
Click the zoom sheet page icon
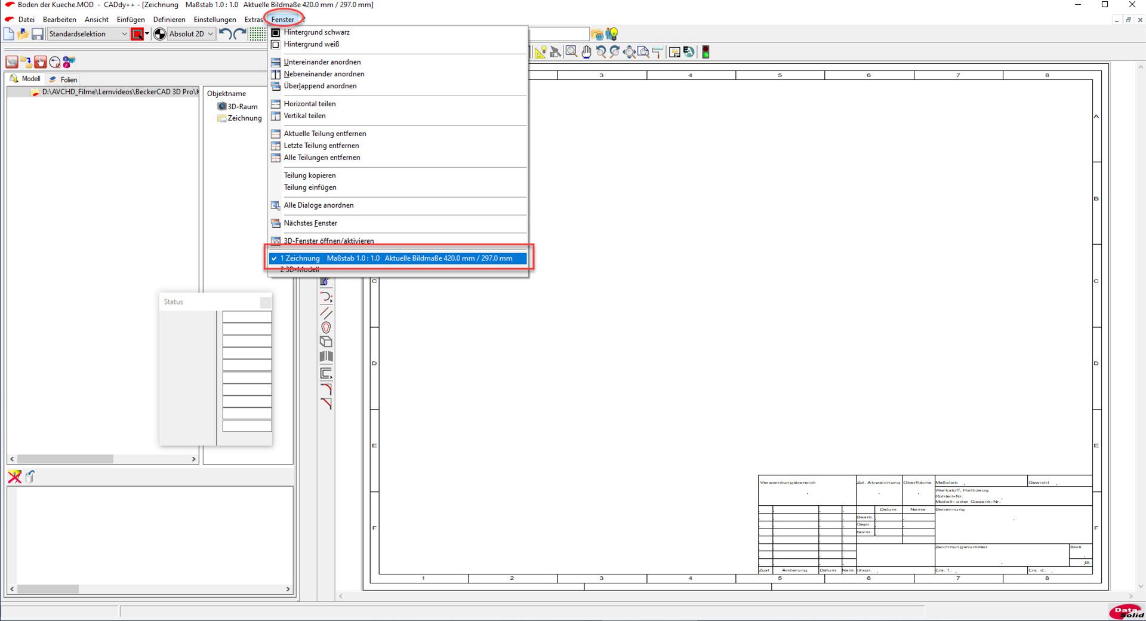643,53
